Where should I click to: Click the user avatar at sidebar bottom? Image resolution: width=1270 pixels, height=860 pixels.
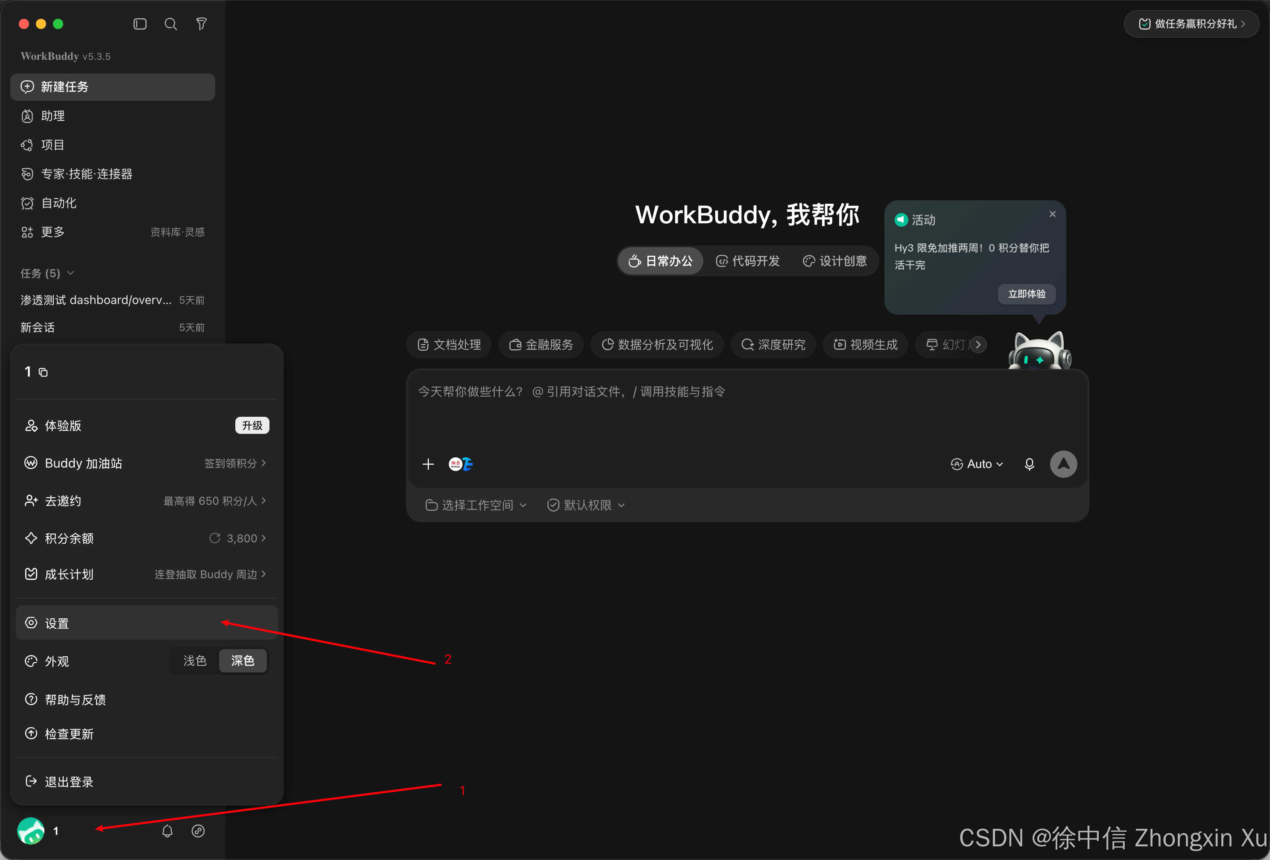pos(31,831)
